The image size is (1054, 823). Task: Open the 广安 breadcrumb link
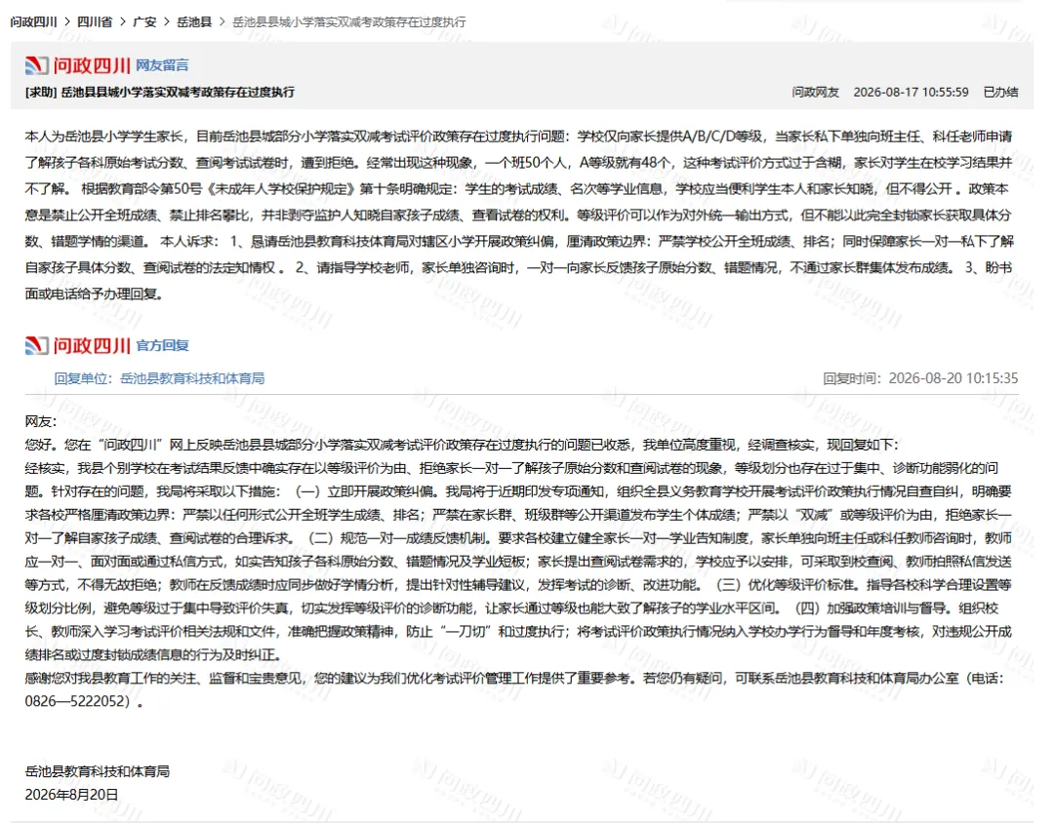tap(144, 22)
